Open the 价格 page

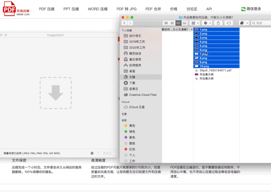pos(174,9)
